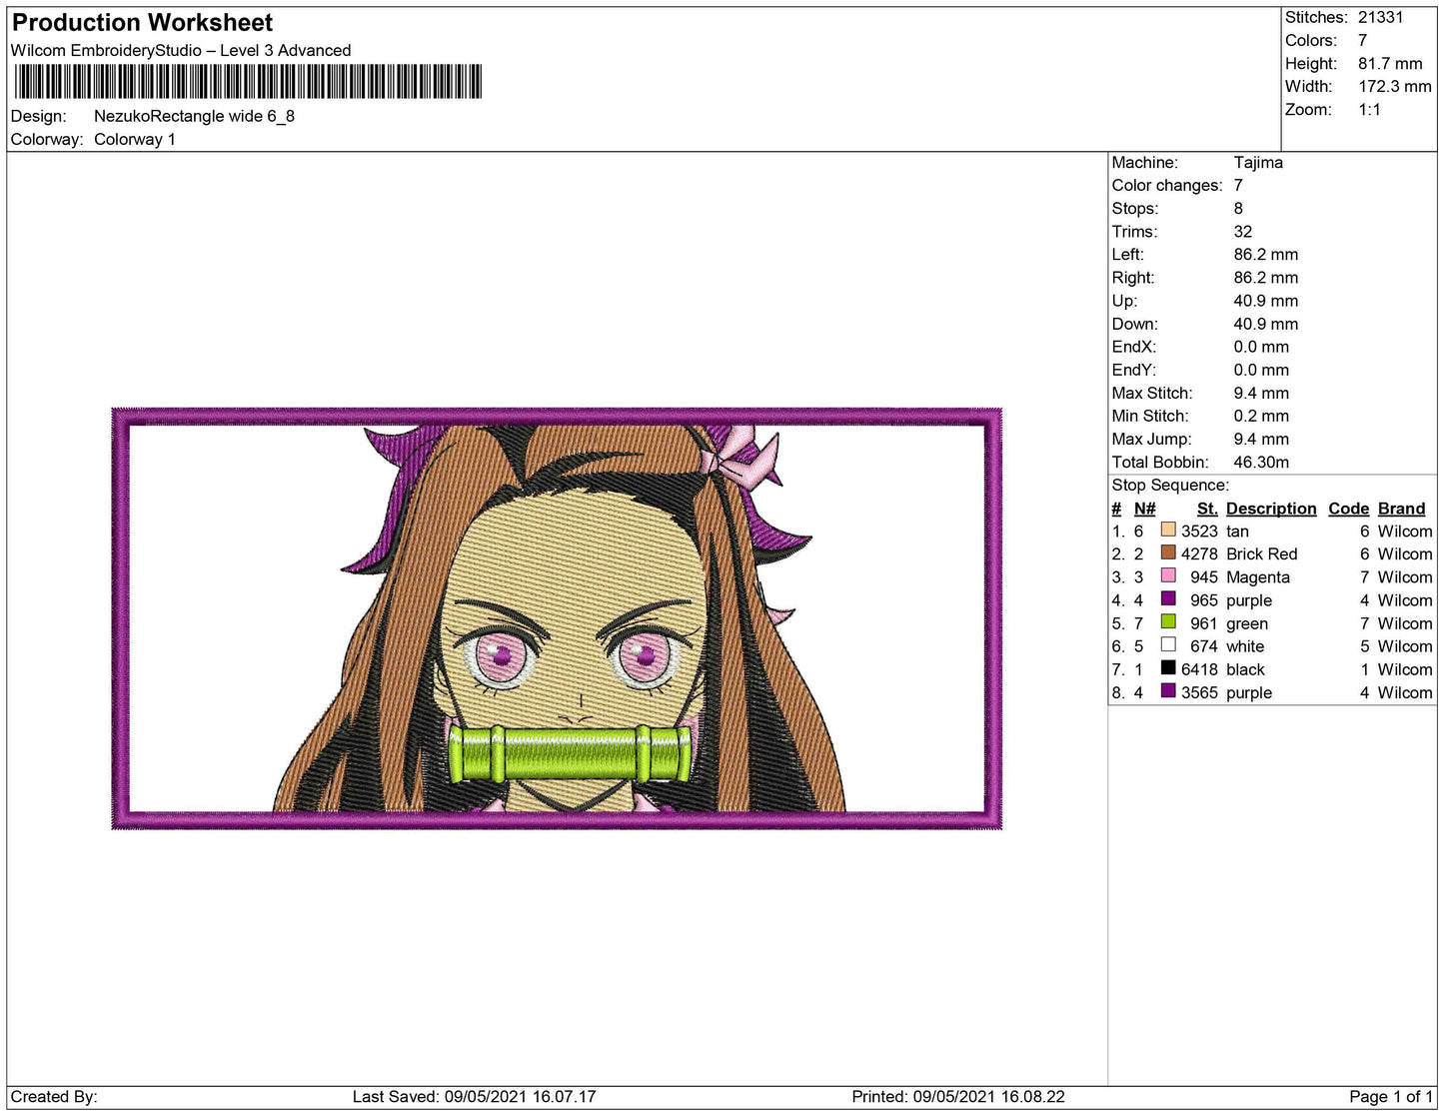Select the Width value "172.3 mm"

(x=1395, y=87)
